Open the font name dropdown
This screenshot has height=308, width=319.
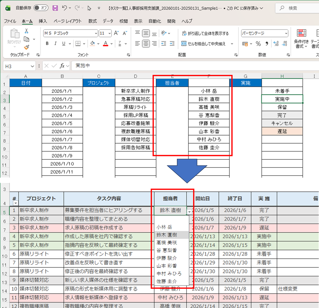coord(96,33)
